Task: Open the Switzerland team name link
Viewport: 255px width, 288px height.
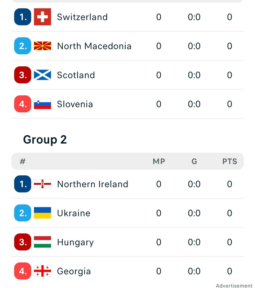Action: click(x=82, y=17)
